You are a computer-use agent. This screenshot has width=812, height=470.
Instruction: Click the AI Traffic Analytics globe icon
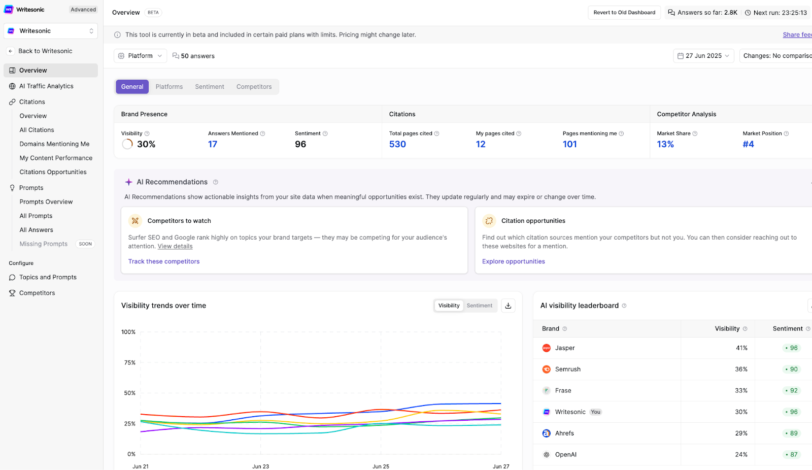pos(12,86)
